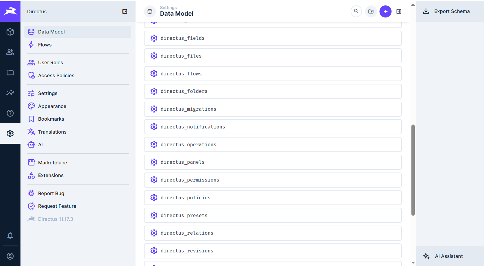Open the Insights chart icon
484x266 pixels.
10,93
